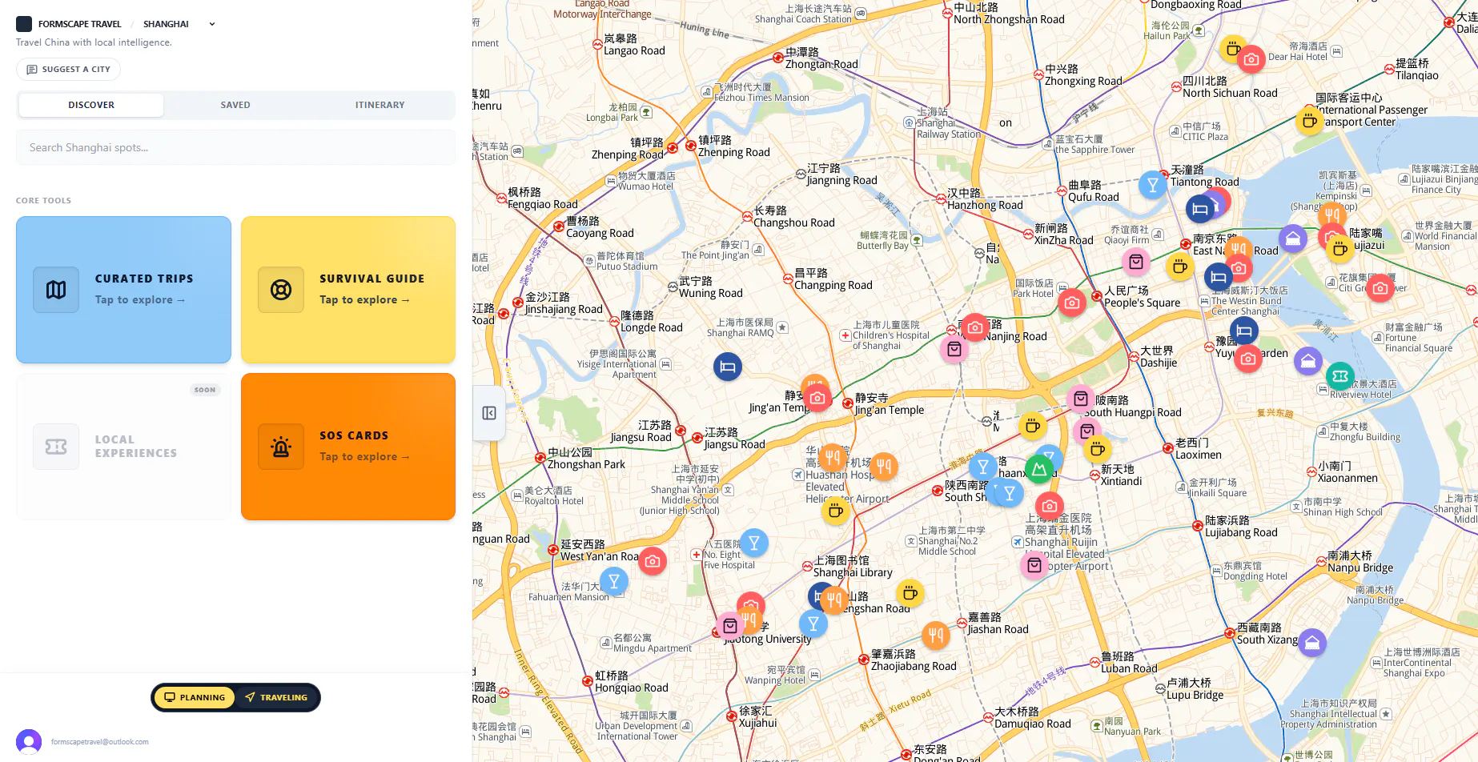The image size is (1478, 762).
Task: Open camera marker beside Park Hotel
Action: point(1072,303)
